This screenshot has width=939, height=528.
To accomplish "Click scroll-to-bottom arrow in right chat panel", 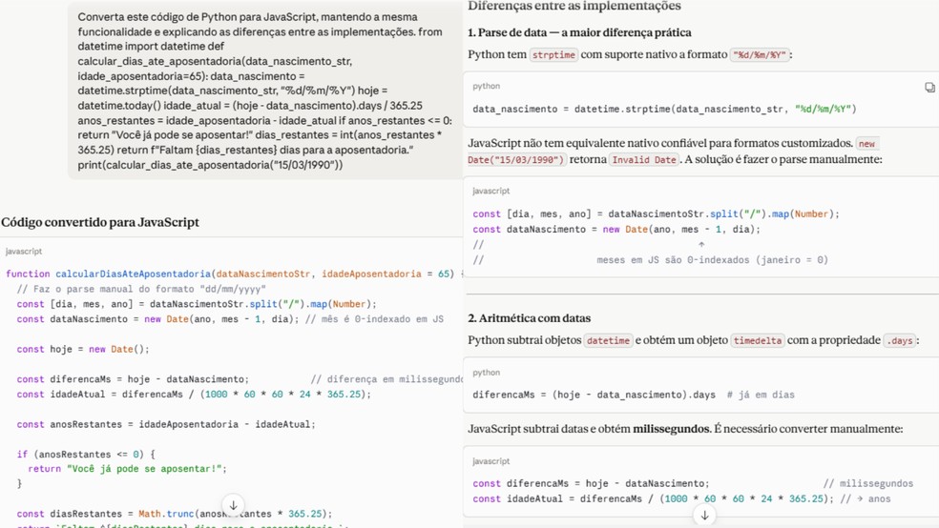I will (x=705, y=515).
